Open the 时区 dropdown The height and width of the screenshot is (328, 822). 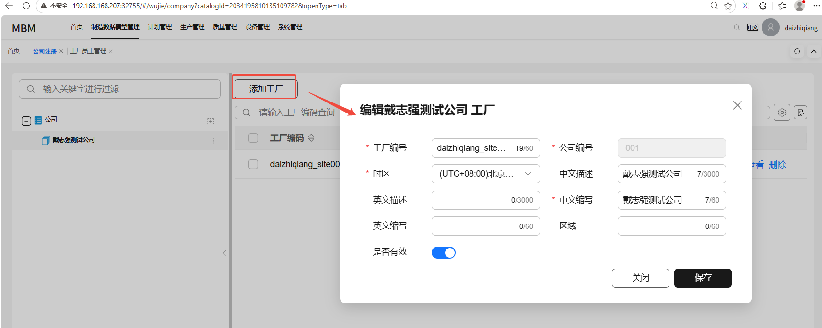[x=486, y=174]
